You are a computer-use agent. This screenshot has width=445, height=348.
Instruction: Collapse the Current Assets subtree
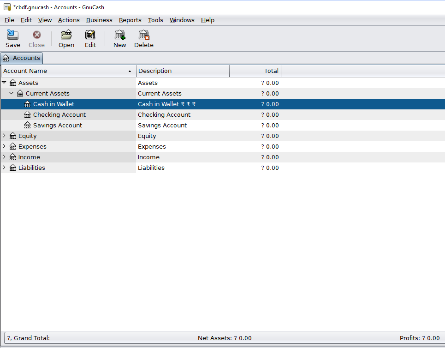pyautogui.click(x=12, y=93)
